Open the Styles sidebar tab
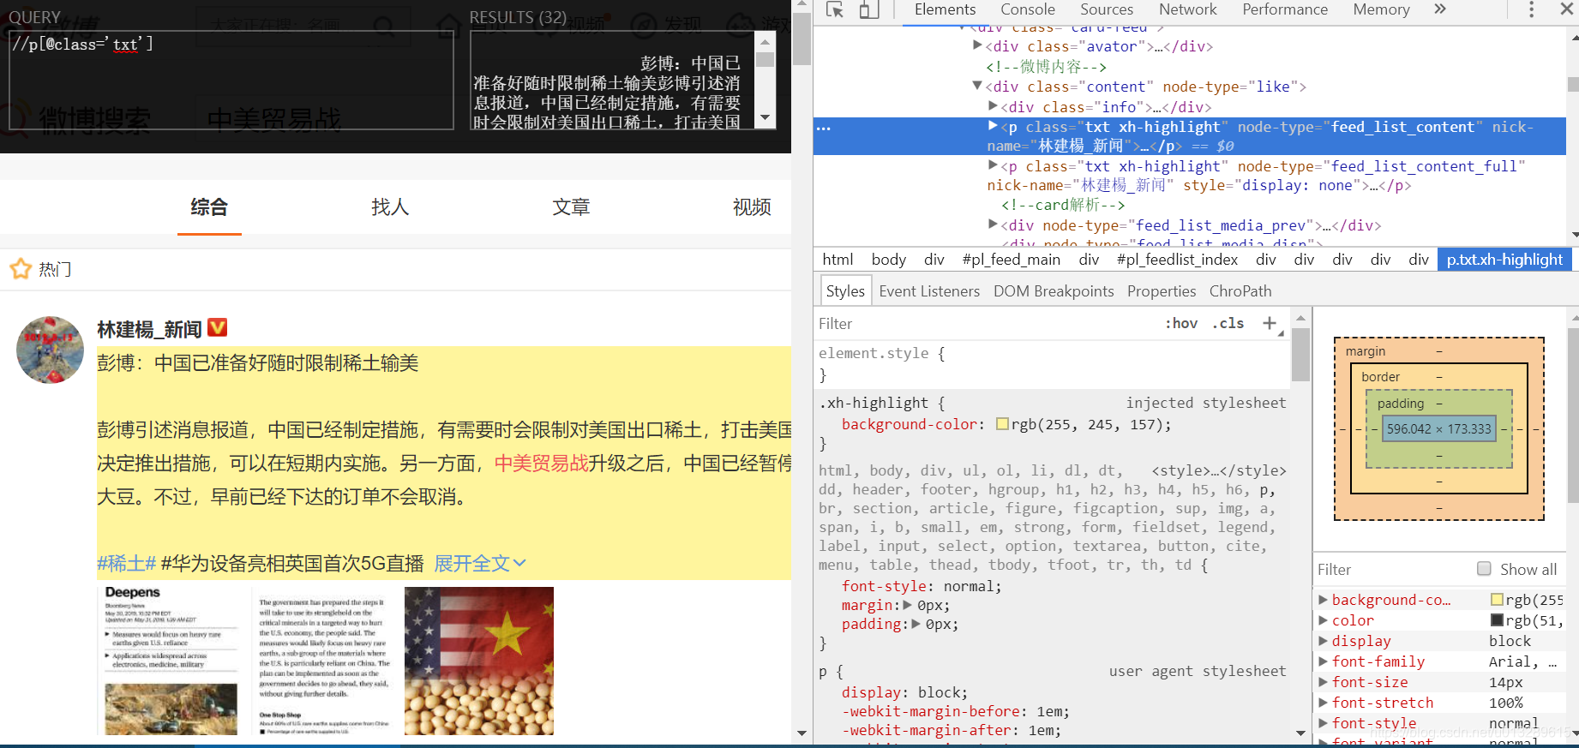Viewport: 1579px width, 748px height. tap(845, 291)
